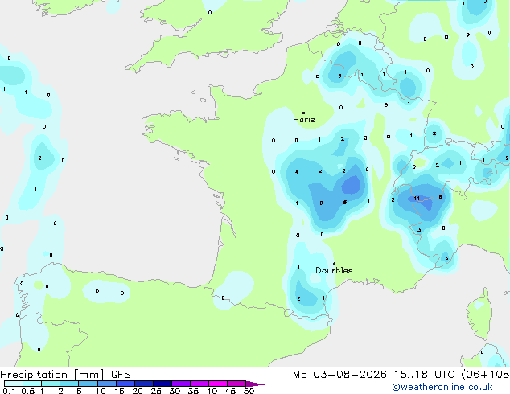Click the Paris city label
Viewport: 510px width, 394px height.
(x=304, y=119)
